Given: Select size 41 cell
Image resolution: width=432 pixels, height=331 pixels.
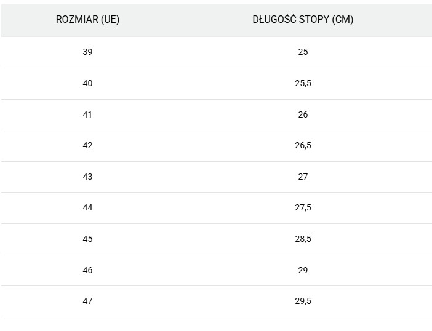Looking at the screenshot, I should click(87, 114).
